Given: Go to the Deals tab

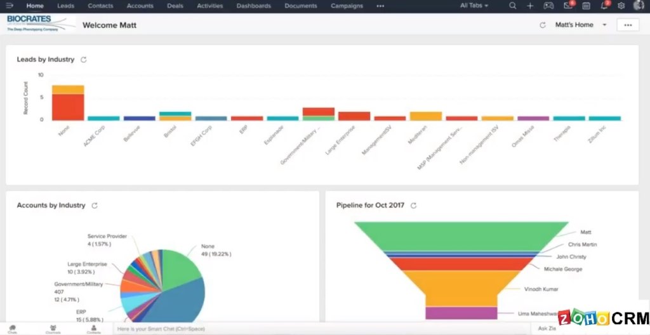Looking at the screenshot, I should pyautogui.click(x=175, y=6).
